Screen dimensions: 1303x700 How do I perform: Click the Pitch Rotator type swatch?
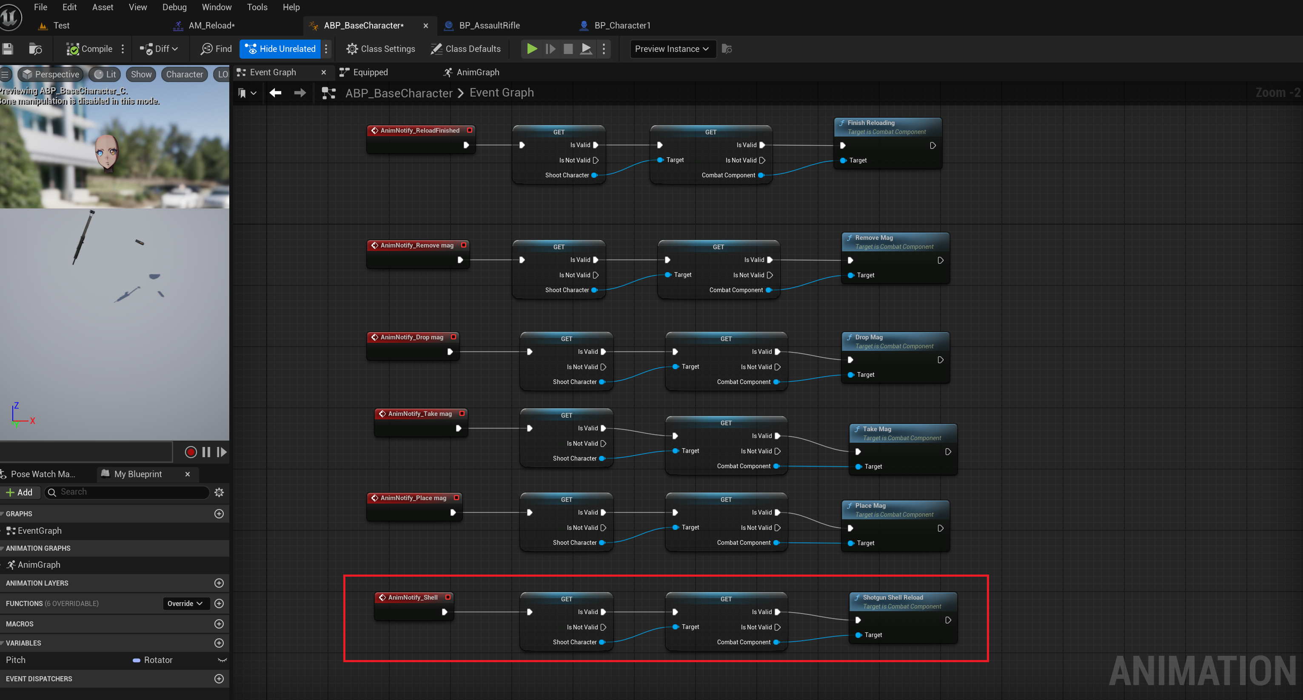(x=137, y=660)
